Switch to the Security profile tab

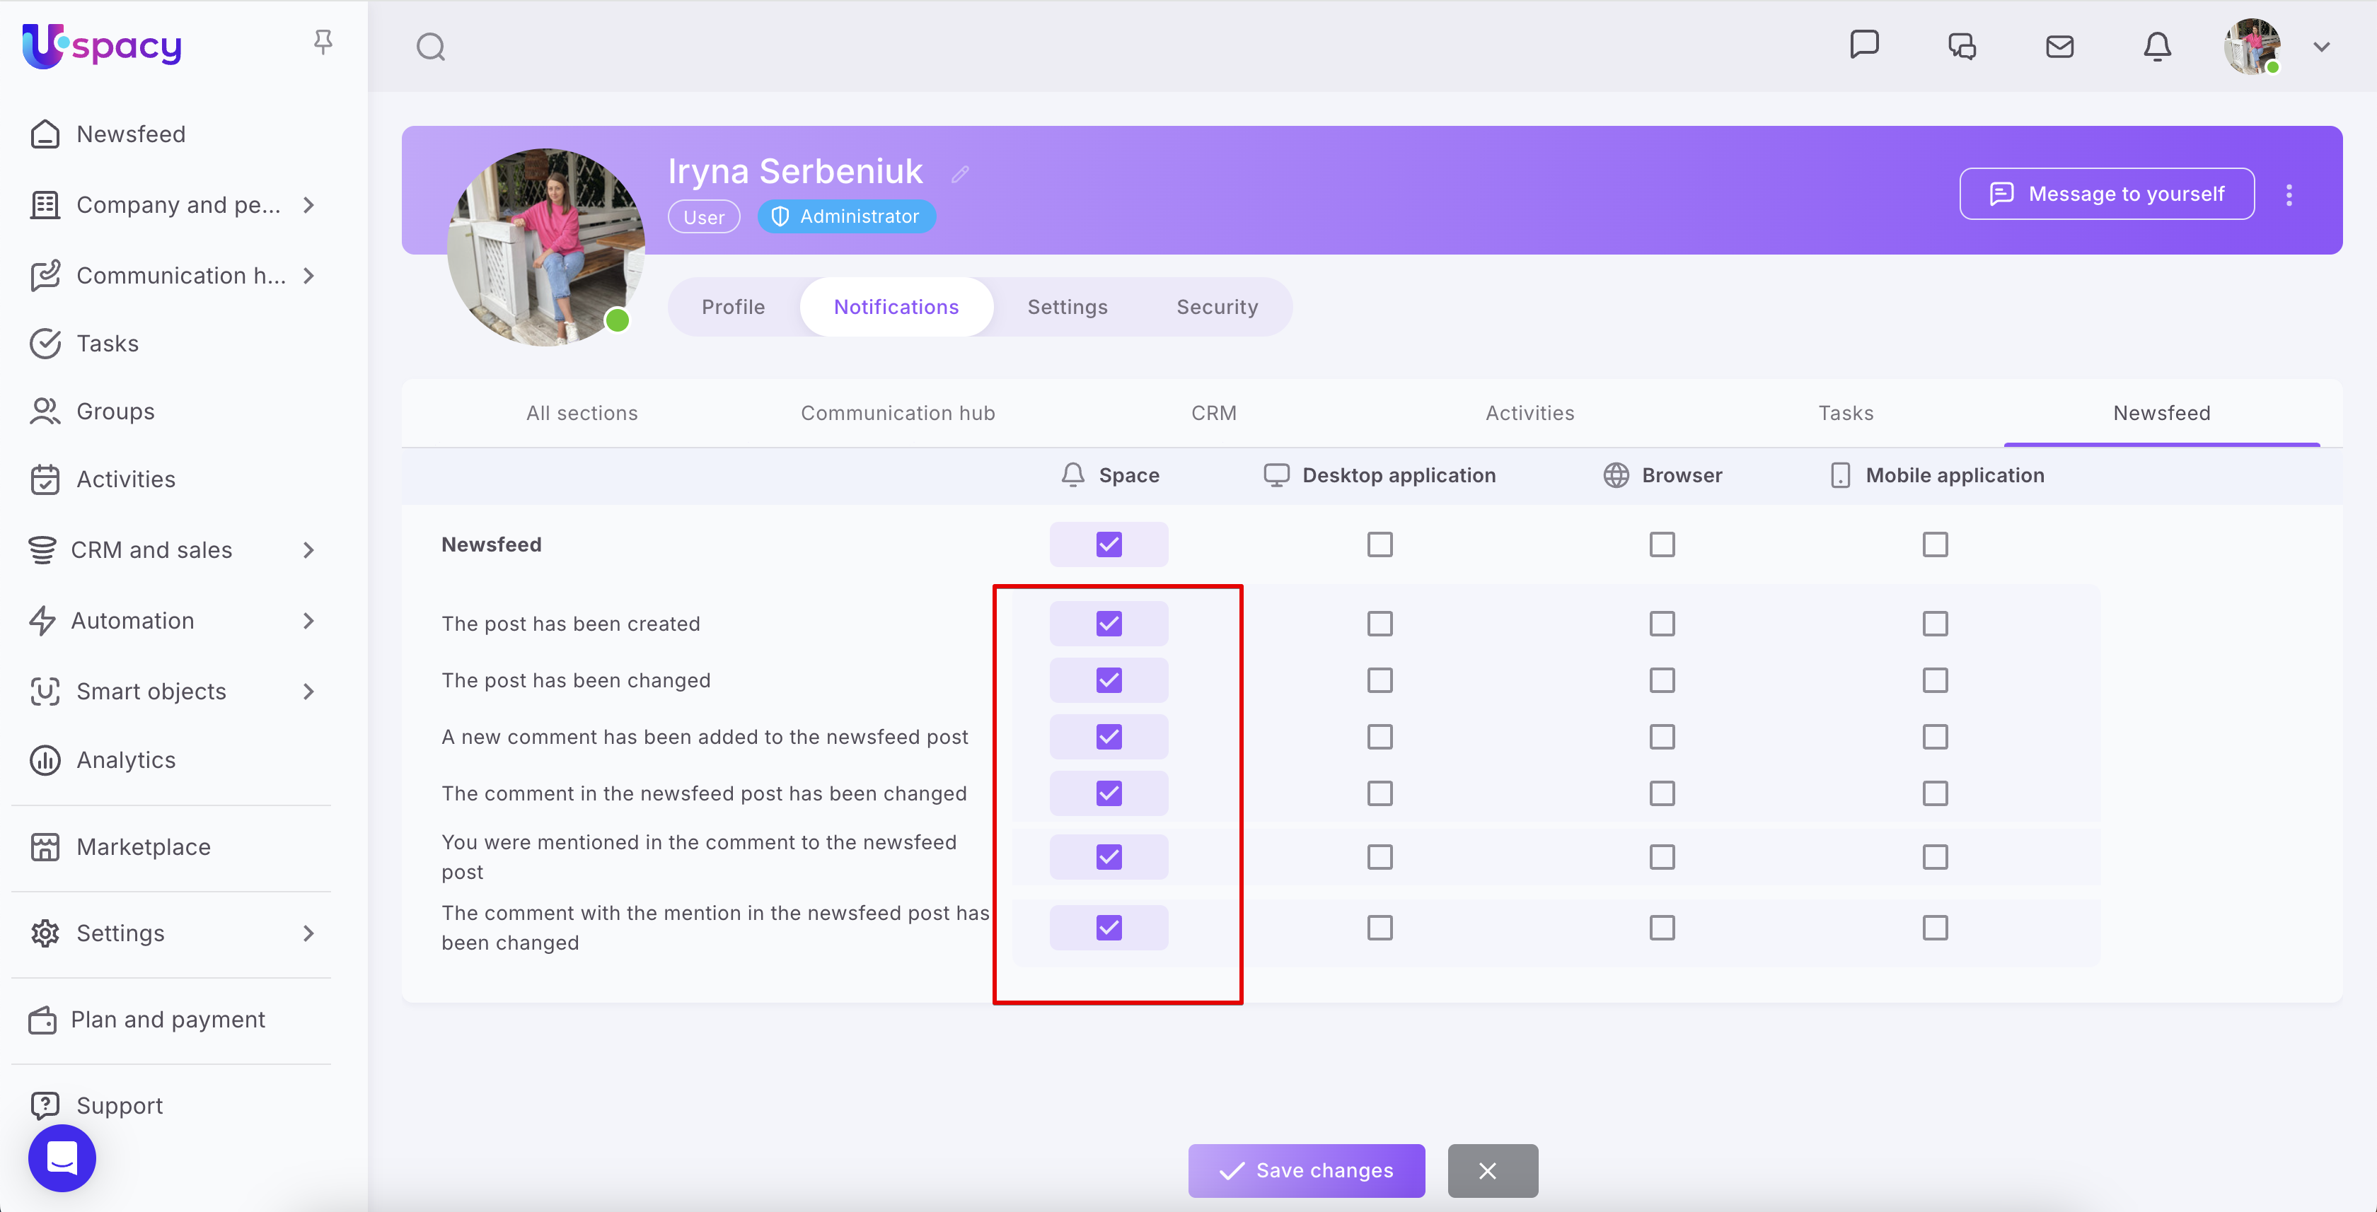click(1216, 307)
